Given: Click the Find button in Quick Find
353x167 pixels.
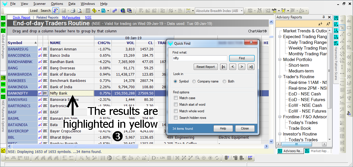Looking at the screenshot, I should [242, 58].
